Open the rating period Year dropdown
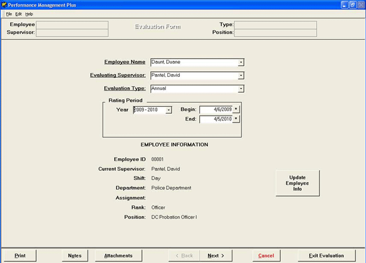Viewport: 366px width, 263px height. pos(169,110)
